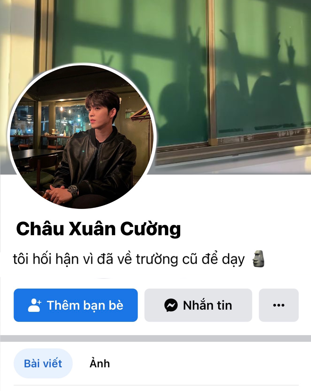The width and height of the screenshot is (311, 391).
Task: Switch to the Bài viết tab
Action: (x=43, y=363)
